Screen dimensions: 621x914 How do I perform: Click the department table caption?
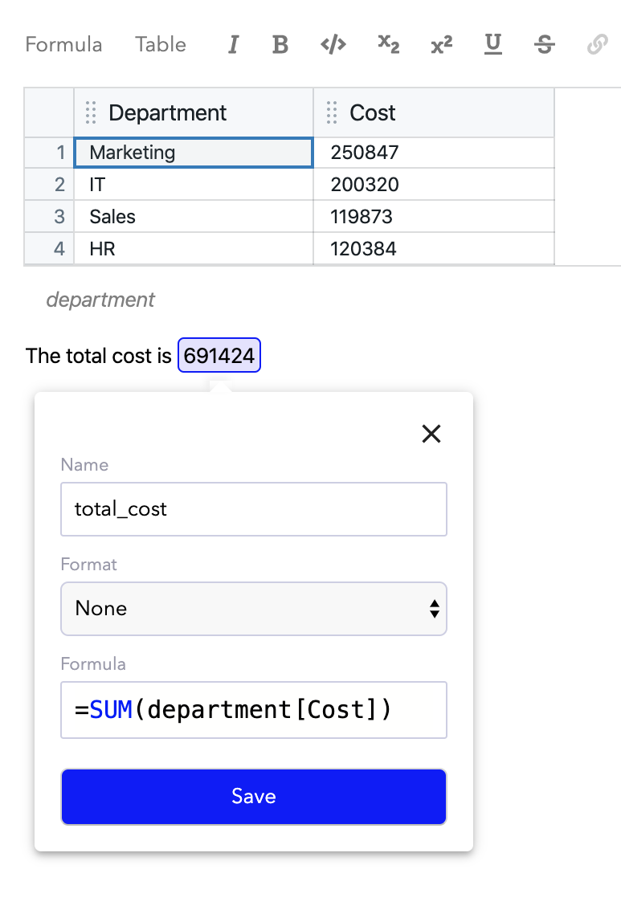click(x=100, y=300)
